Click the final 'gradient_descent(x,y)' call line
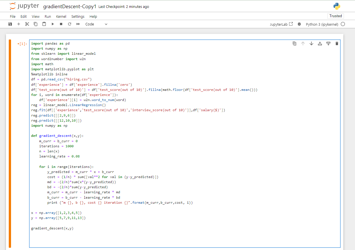This screenshot has height=250, width=355. pyautogui.click(x=52, y=228)
